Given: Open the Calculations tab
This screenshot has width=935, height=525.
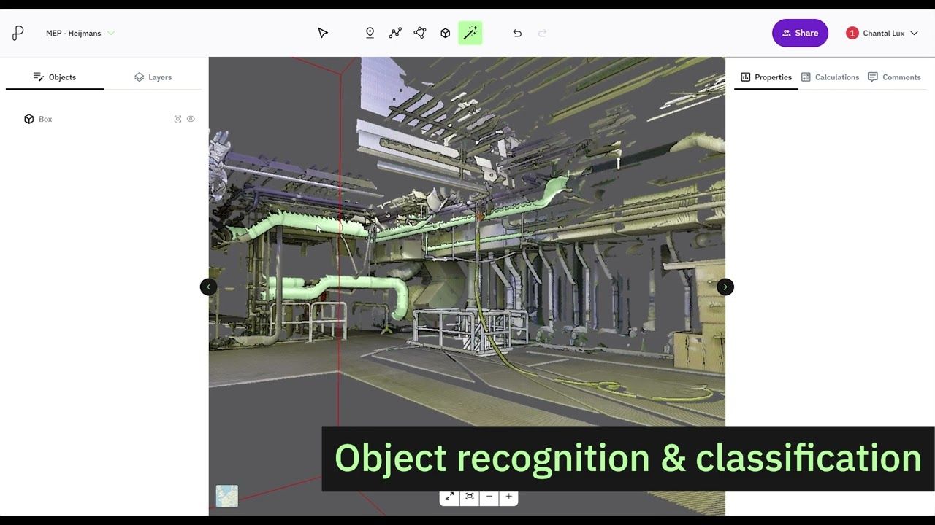Looking at the screenshot, I should 830,77.
